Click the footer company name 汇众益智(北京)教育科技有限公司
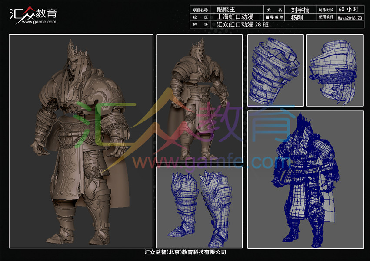This screenshot has width=370, height=261. (185, 252)
